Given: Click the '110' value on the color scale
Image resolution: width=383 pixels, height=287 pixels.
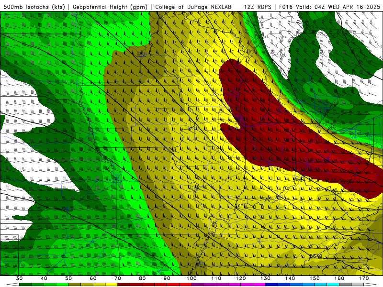Looking at the screenshot, I should click(216, 278).
